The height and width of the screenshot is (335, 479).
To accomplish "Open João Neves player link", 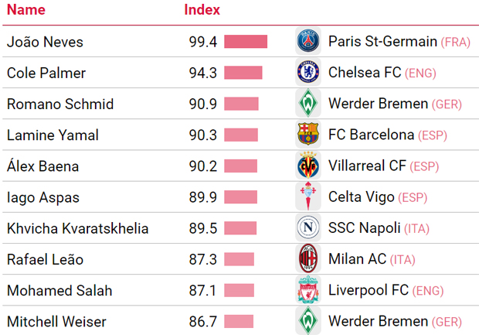I will (x=45, y=42).
